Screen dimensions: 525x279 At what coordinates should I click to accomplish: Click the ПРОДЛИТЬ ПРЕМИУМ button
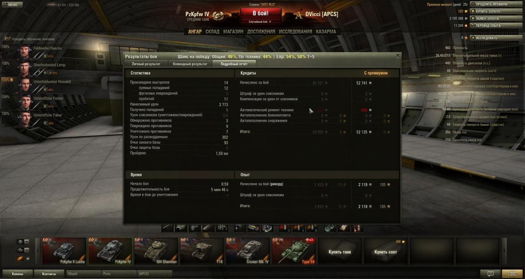491,4
